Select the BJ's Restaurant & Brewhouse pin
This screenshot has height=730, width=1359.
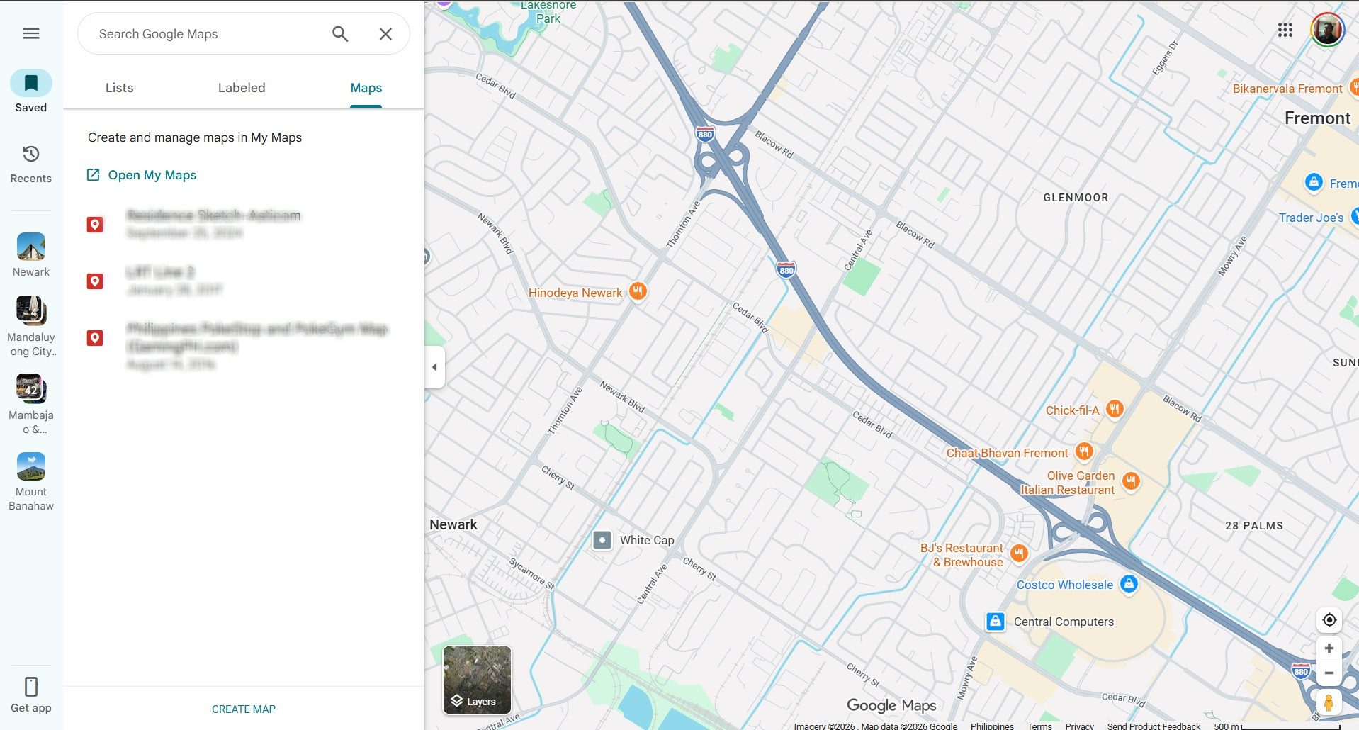click(x=1019, y=554)
